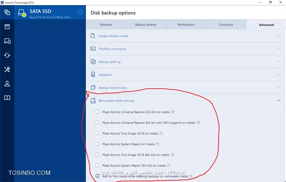Expand Backup reserve copy chevron

(x=279, y=88)
